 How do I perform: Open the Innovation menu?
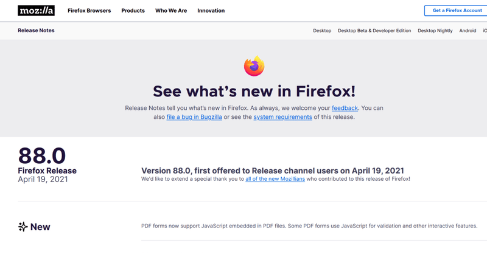click(x=211, y=10)
